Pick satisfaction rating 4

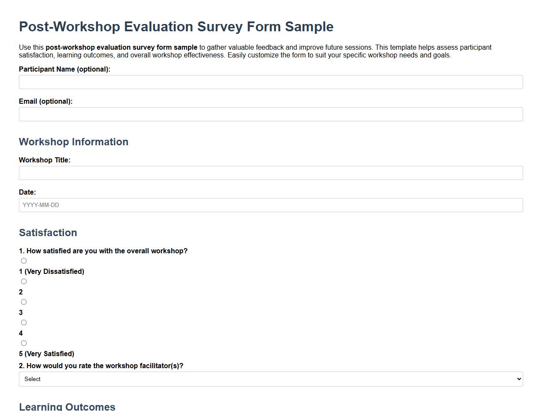(24, 322)
